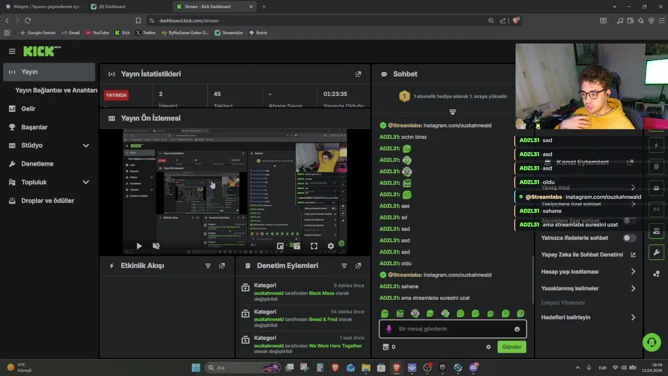Screen dimensions: 668x376
Task: Open the Black Mesa category link
Action: pyautogui.click(x=321, y=293)
